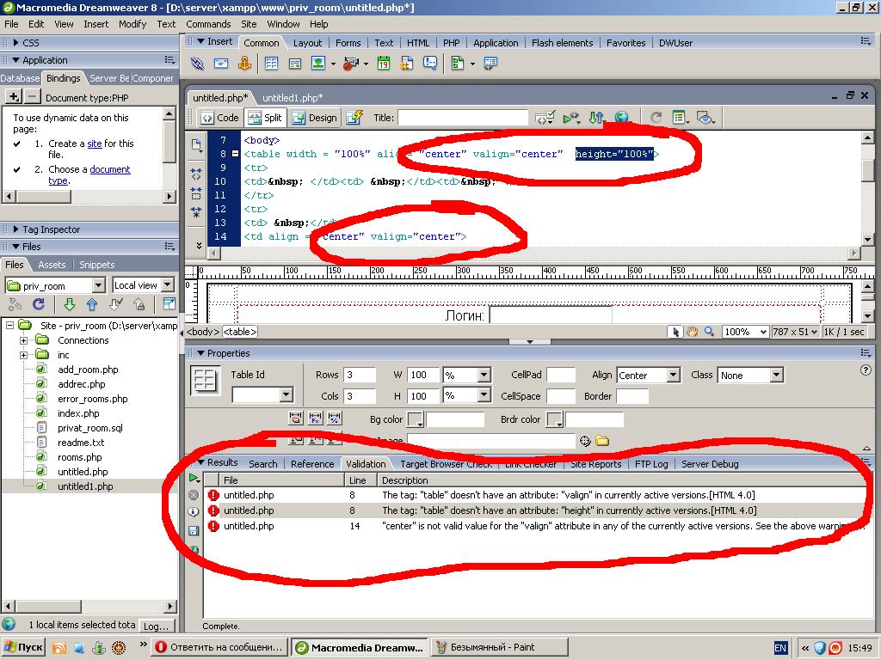The image size is (881, 660).
Task: Click the 'site' link in Bindings
Action: pos(95,144)
